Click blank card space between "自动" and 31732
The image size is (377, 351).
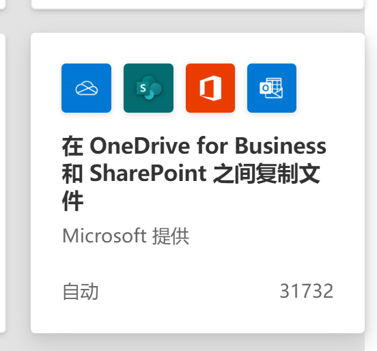click(189, 292)
